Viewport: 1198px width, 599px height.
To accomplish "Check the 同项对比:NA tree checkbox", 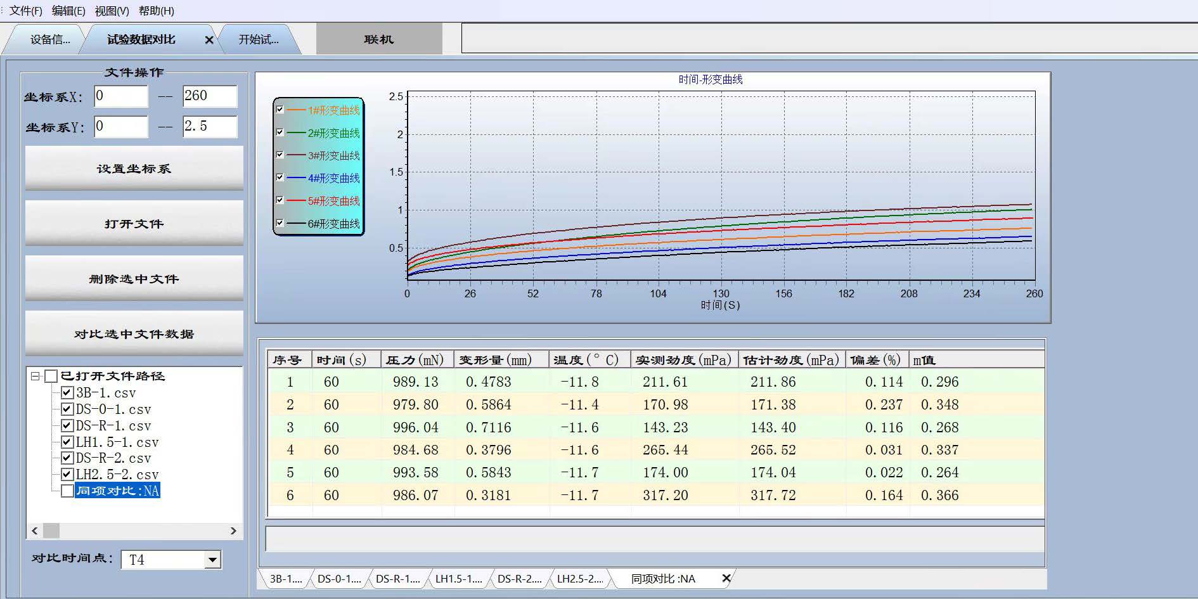I will [x=67, y=491].
